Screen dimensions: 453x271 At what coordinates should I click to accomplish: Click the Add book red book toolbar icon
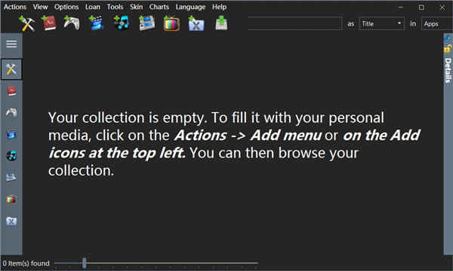49,23
